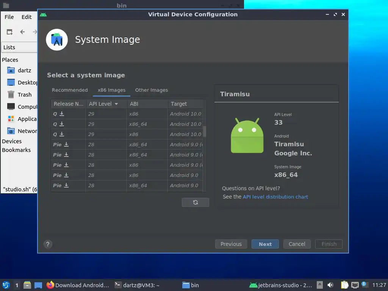Image resolution: width=388 pixels, height=291 pixels.
Task: Open dartz home folder in Places
Action: 19,70
